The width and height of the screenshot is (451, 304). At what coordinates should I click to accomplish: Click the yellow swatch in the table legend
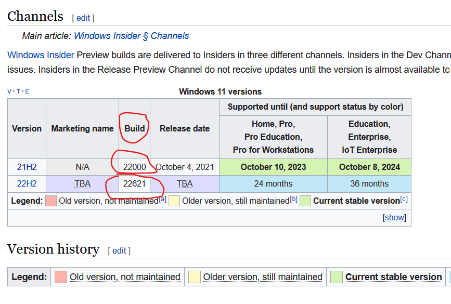click(x=174, y=201)
